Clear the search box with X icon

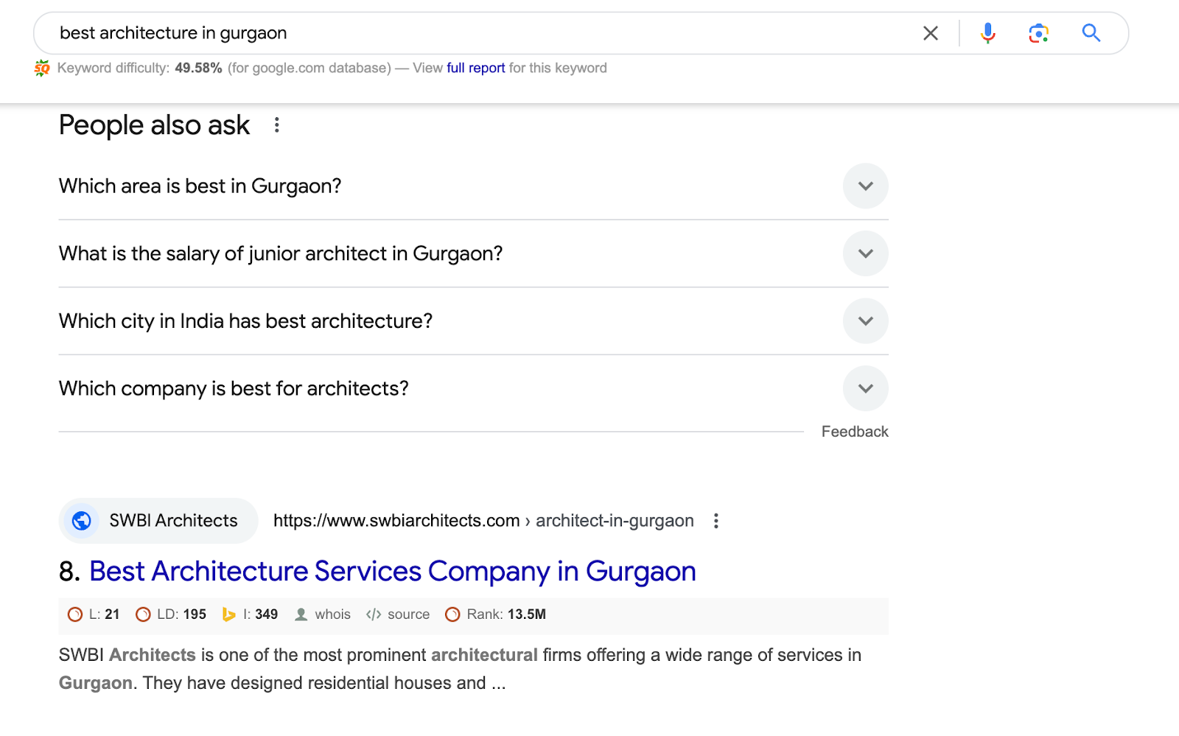931,33
